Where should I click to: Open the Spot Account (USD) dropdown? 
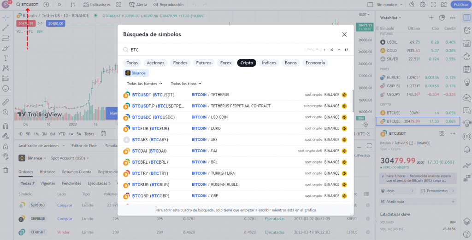70,158
